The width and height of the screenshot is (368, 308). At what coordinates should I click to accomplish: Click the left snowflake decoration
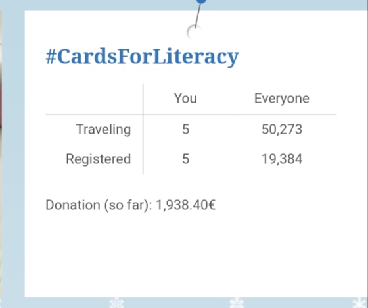click(x=117, y=303)
